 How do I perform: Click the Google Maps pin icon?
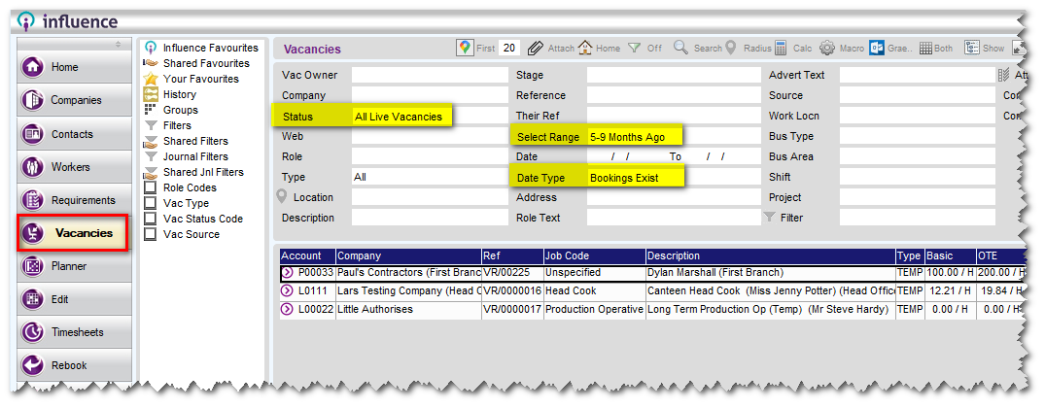tap(465, 48)
